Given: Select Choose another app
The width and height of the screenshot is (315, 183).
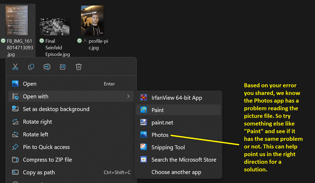Looking at the screenshot, I should coord(178,172).
